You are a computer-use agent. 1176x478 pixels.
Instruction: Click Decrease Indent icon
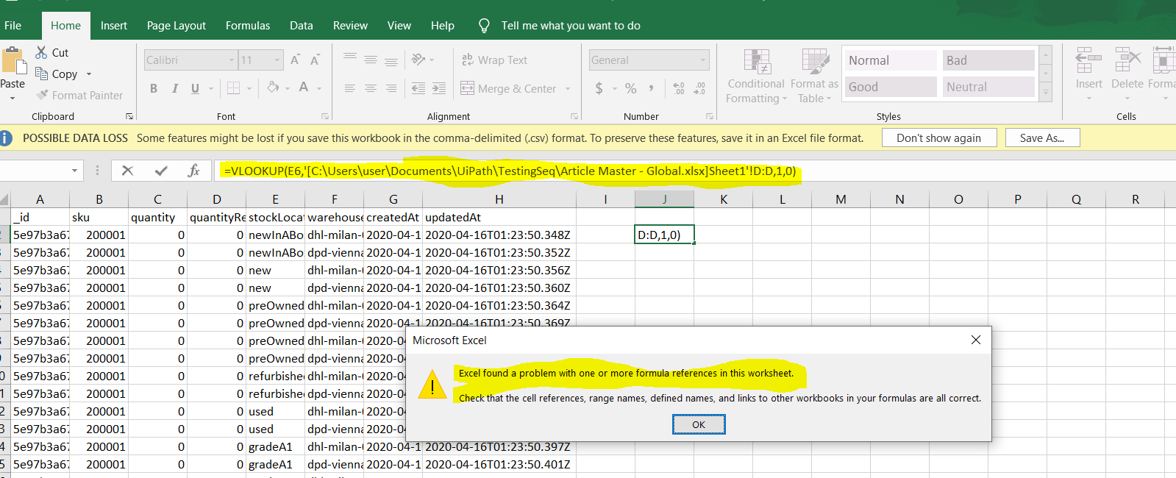pyautogui.click(x=418, y=88)
